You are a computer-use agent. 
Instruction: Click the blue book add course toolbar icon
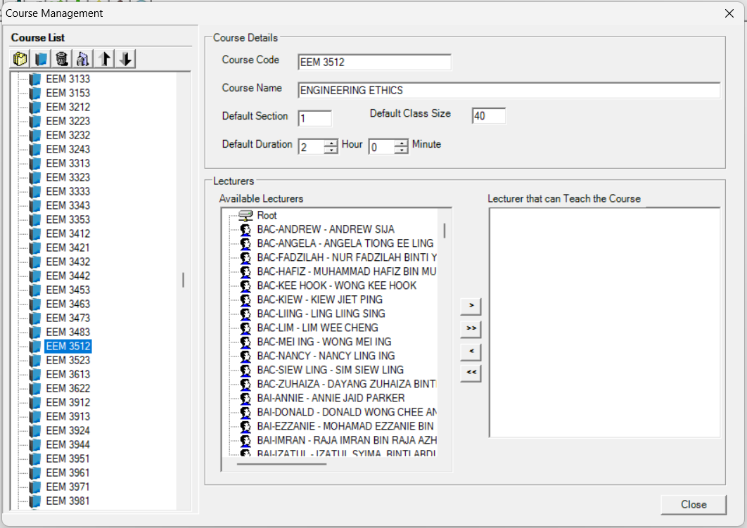[x=41, y=59]
